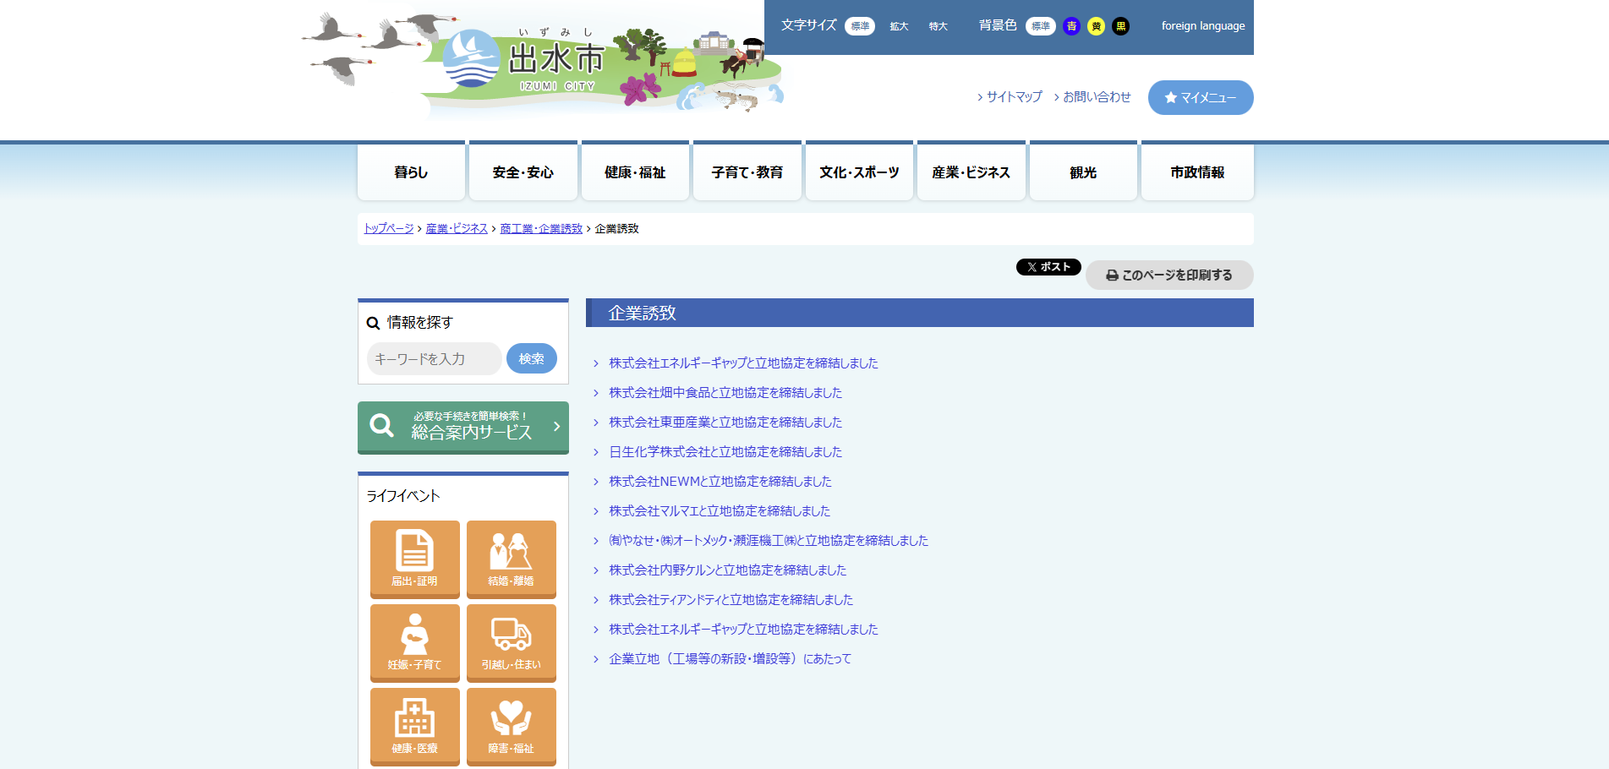Click the 総合案内サービス banner
Viewport: 1609px width, 769px height.
(463, 428)
